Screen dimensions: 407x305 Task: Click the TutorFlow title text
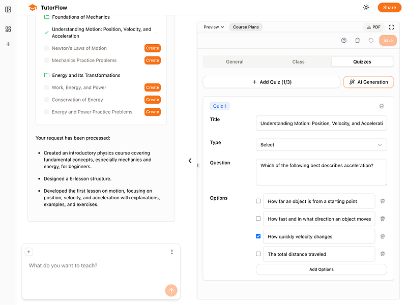pos(54,8)
